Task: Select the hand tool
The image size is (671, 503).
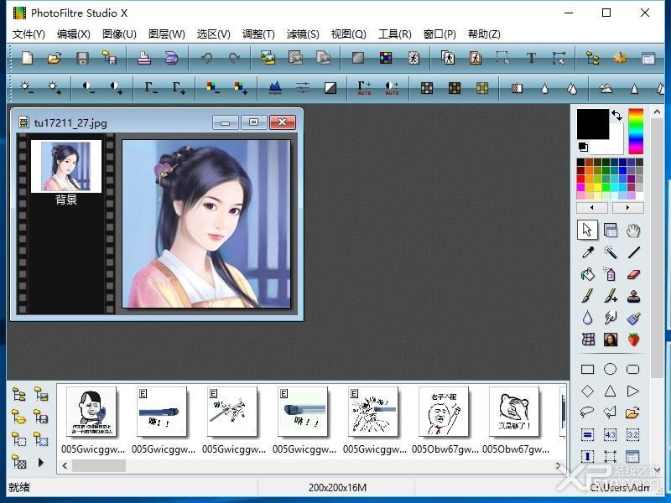Action: click(x=633, y=230)
